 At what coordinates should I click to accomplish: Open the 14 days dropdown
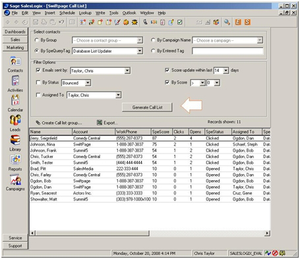225,71
